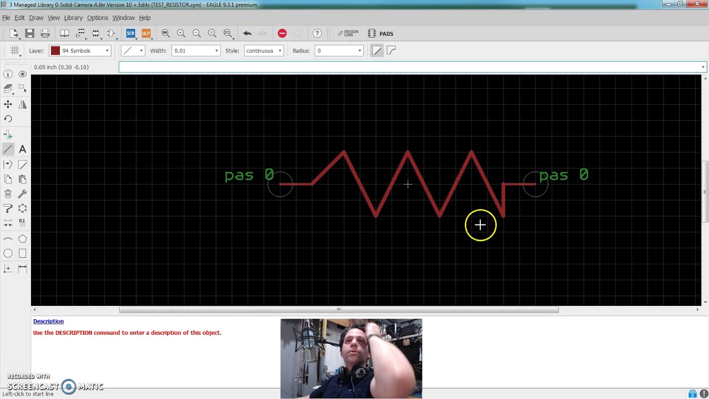Image resolution: width=709 pixels, height=399 pixels.
Task: Select the Delete trash tool
Action: pyautogui.click(x=8, y=194)
